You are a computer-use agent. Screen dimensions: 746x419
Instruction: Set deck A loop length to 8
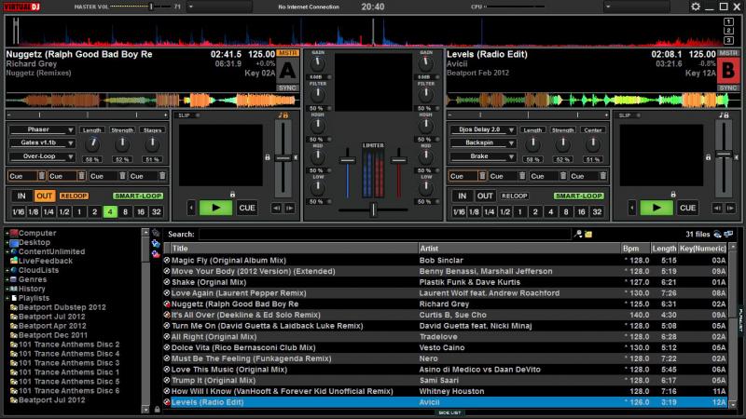click(125, 212)
